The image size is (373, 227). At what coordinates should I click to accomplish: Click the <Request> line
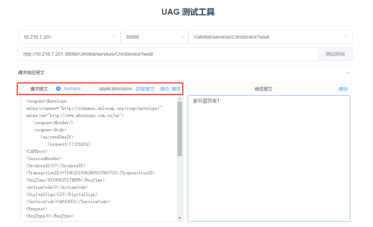[x=37, y=209]
